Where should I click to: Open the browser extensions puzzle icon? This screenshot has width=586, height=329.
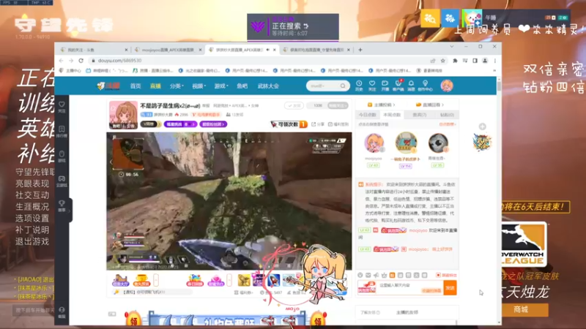coord(455,61)
